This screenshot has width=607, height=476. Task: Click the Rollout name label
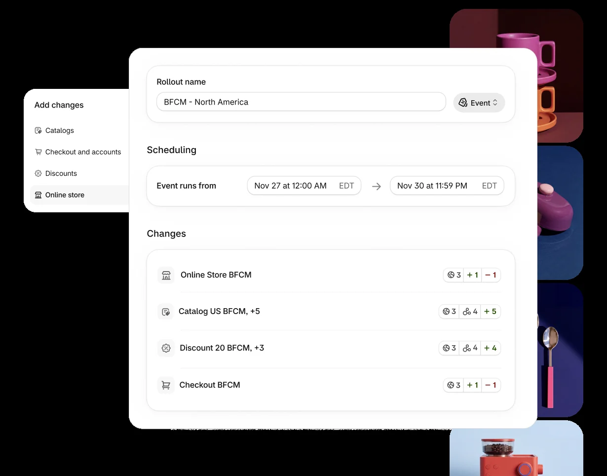coord(181,82)
